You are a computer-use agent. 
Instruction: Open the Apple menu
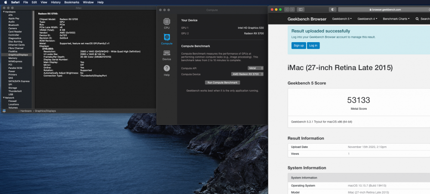coord(6,2)
